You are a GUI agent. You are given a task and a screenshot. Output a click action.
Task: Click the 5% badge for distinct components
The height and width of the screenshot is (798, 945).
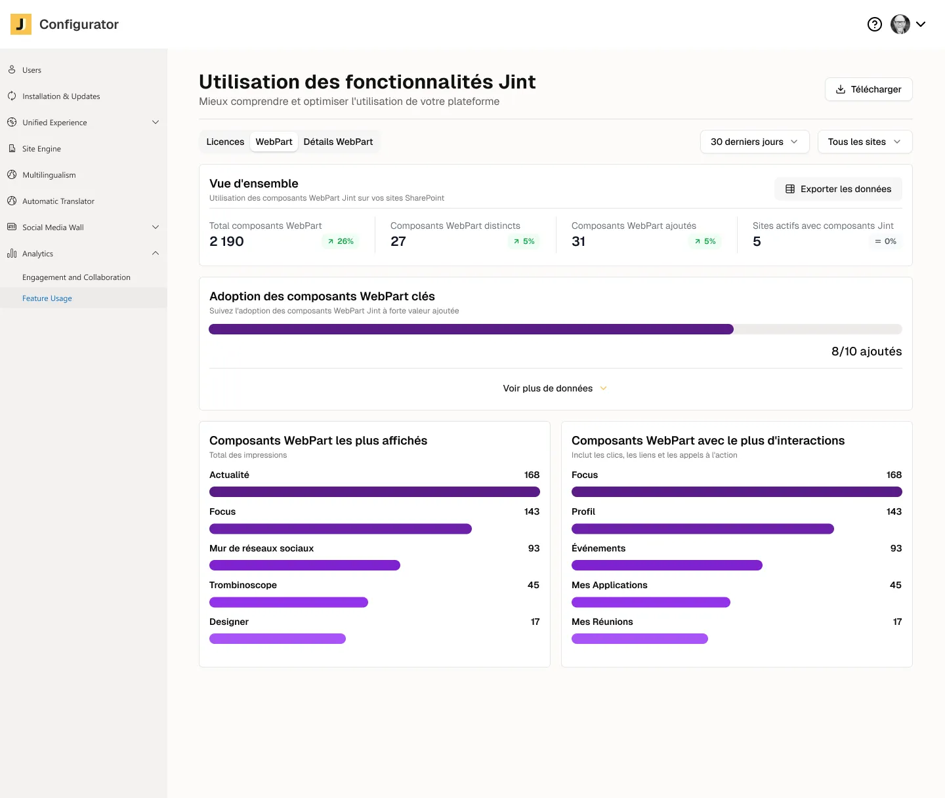coord(524,241)
